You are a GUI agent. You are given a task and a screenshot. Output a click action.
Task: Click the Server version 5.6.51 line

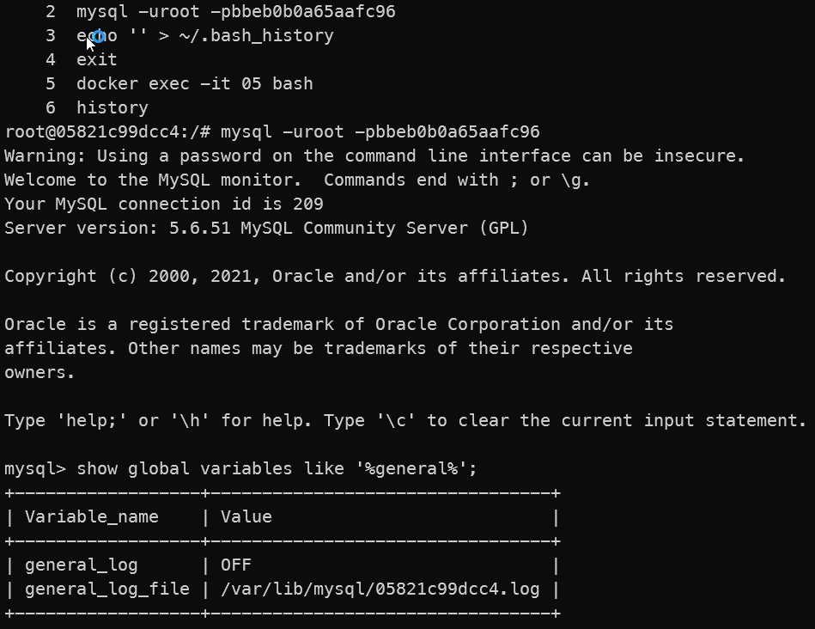(266, 229)
